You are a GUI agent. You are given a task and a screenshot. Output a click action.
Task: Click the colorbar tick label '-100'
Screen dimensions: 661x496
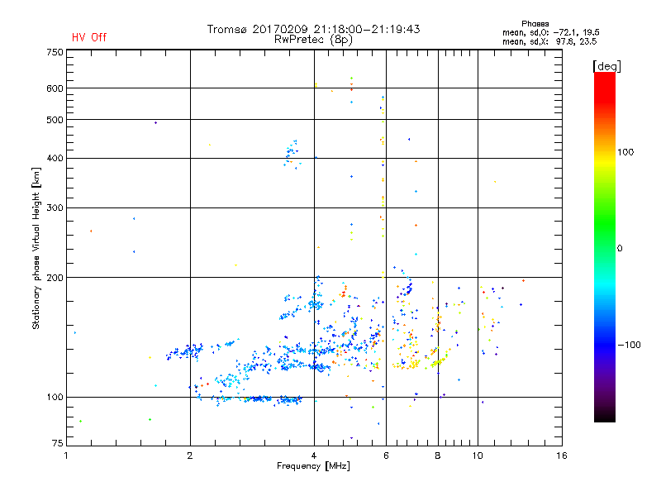(x=629, y=345)
